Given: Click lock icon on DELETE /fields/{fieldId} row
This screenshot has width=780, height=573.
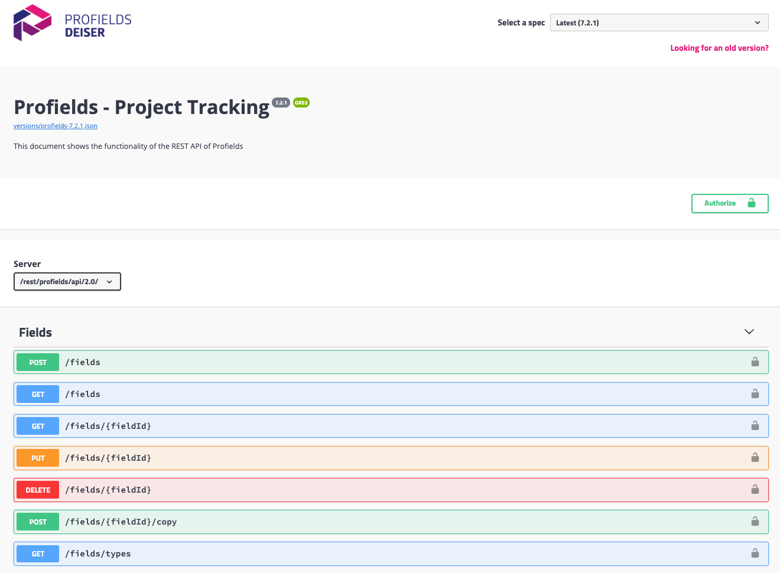Looking at the screenshot, I should (755, 489).
